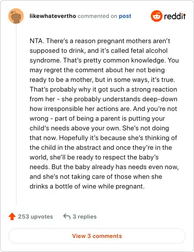Click the orange upvote arrow
The image size is (194, 252).
pos(12,217)
